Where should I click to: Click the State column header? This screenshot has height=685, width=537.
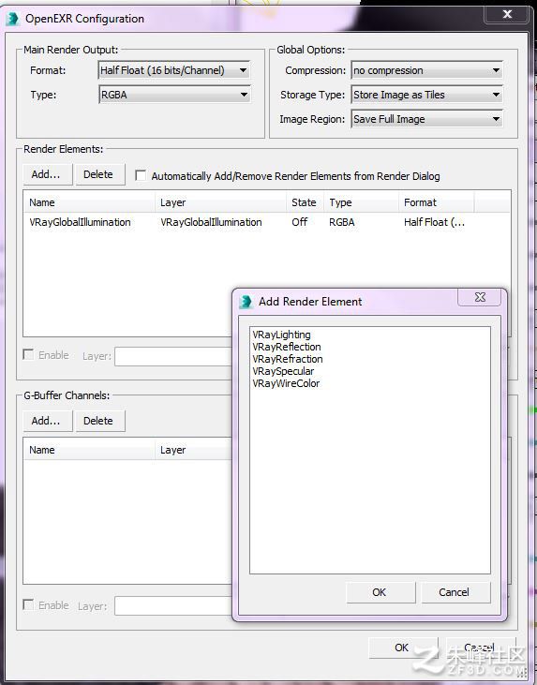click(x=305, y=202)
